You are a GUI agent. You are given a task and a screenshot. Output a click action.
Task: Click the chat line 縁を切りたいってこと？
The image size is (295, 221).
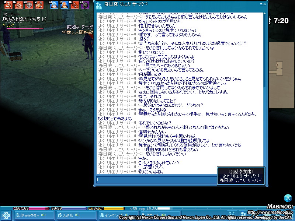tap(157, 101)
